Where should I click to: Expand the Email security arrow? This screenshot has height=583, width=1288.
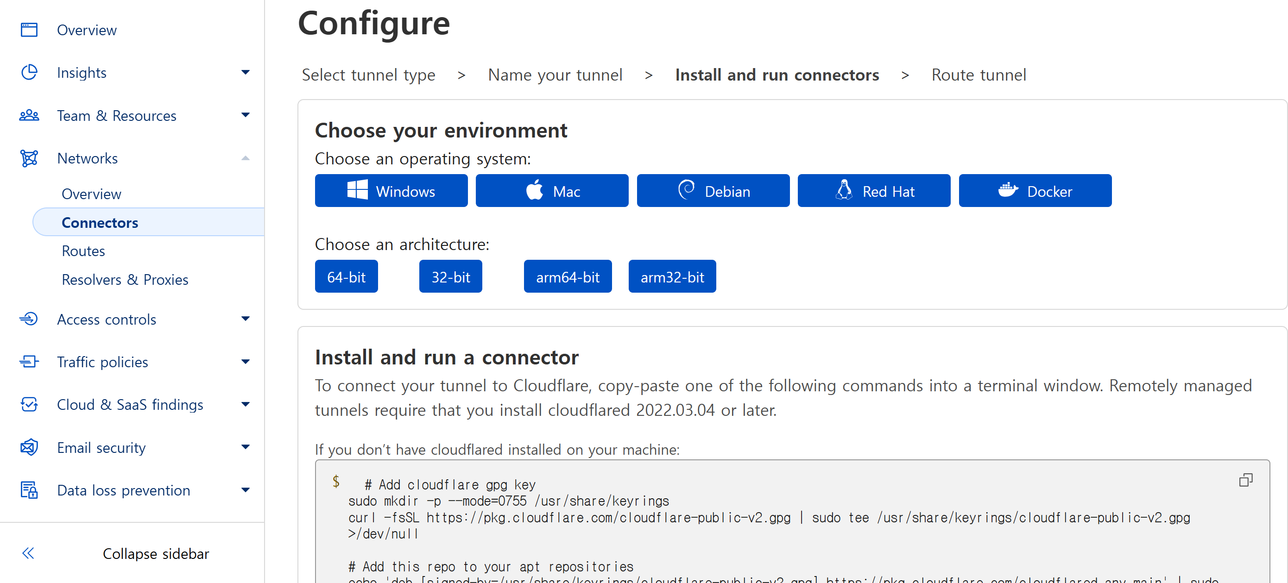(x=245, y=447)
